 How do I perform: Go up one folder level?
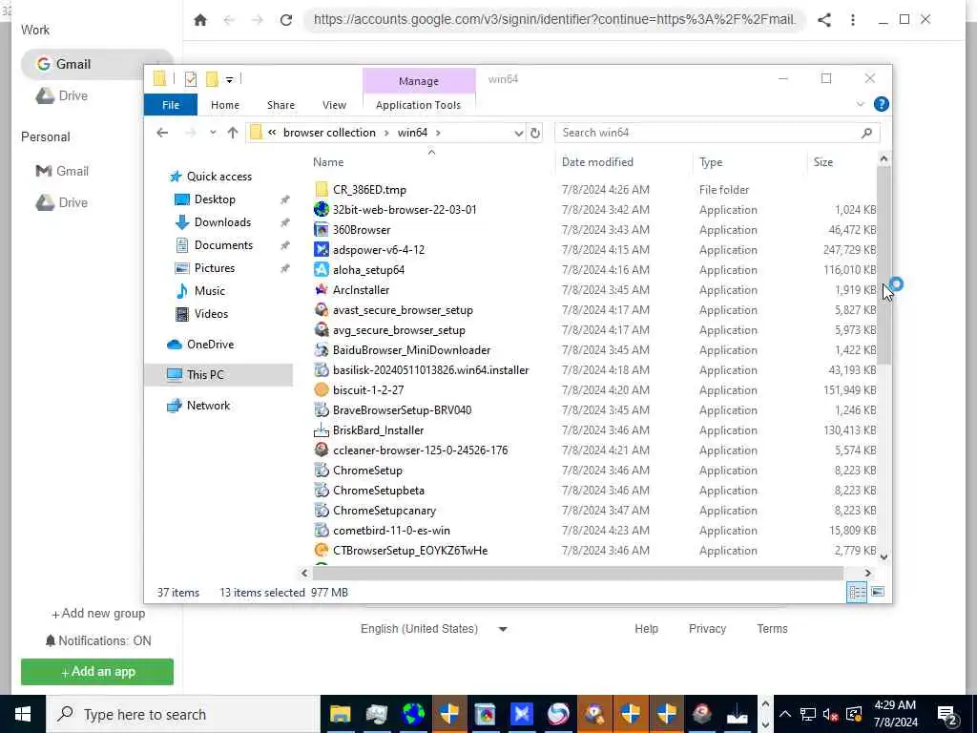pos(233,133)
